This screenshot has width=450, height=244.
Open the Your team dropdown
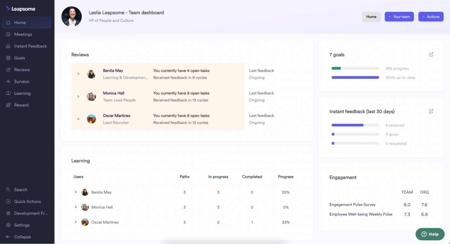[399, 17]
